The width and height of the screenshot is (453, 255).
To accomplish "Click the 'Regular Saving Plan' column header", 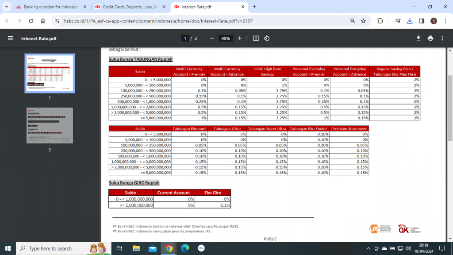I will (x=395, y=71).
